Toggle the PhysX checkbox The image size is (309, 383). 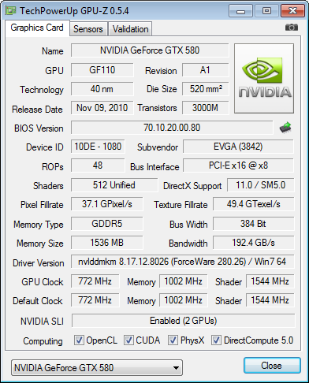(173, 340)
